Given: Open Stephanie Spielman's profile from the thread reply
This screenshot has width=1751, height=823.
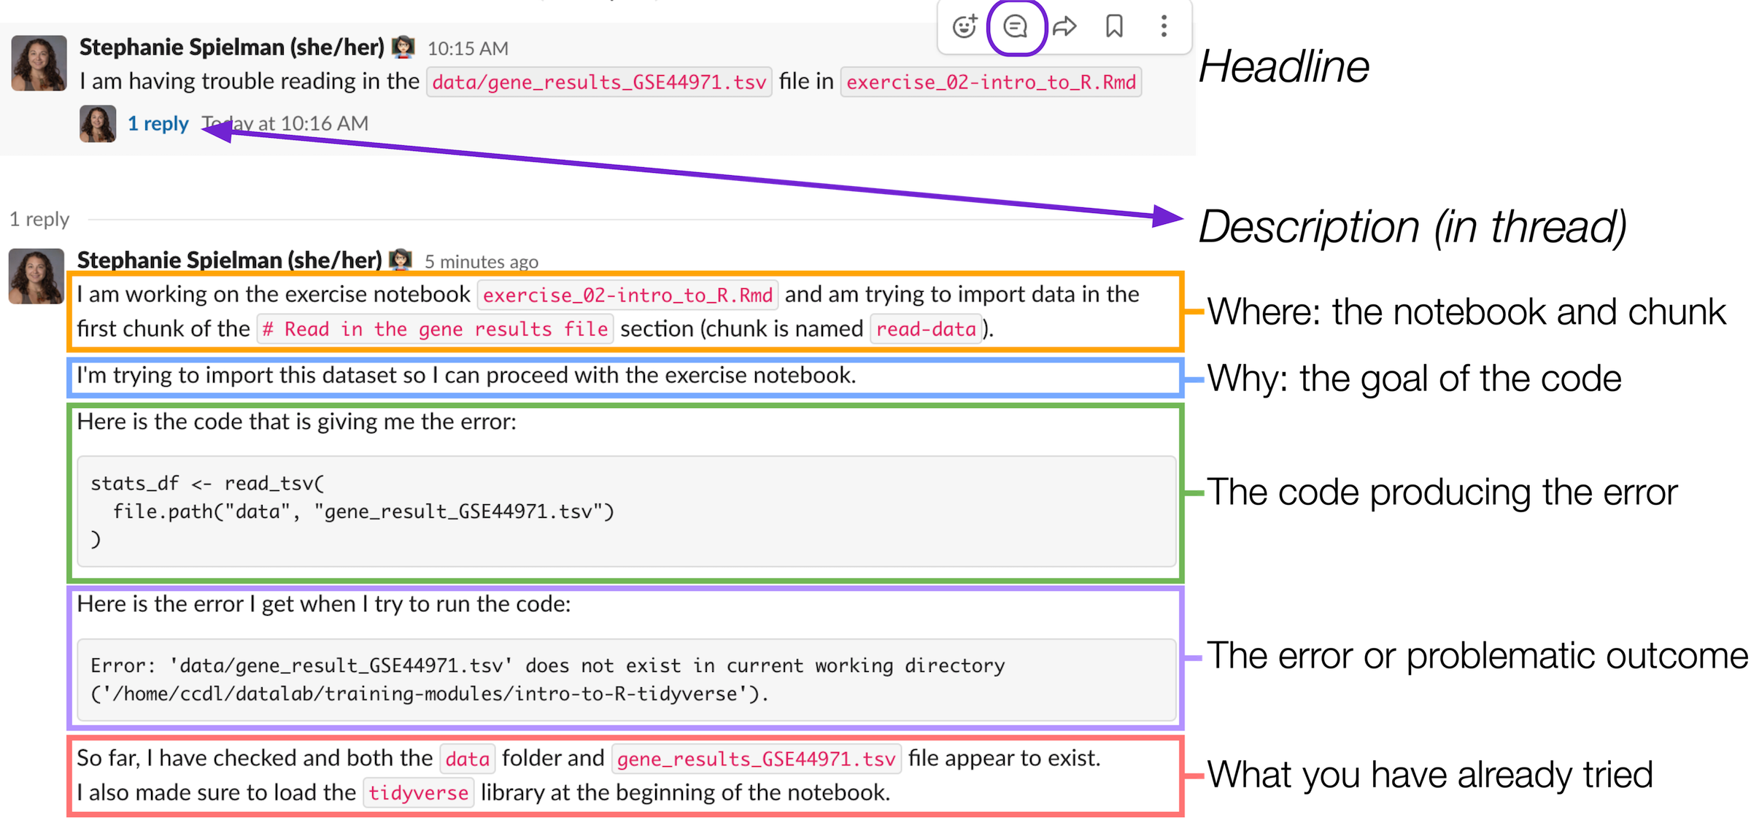Looking at the screenshot, I should [229, 260].
